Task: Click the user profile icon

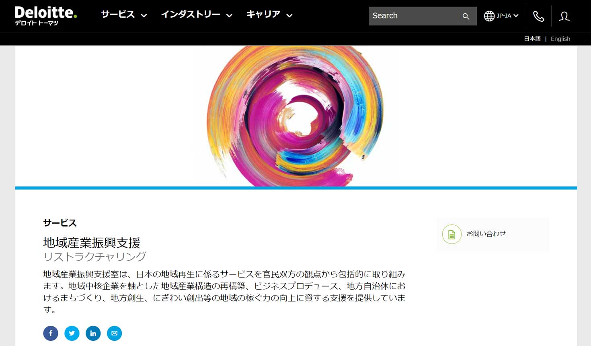Action: pos(564,16)
